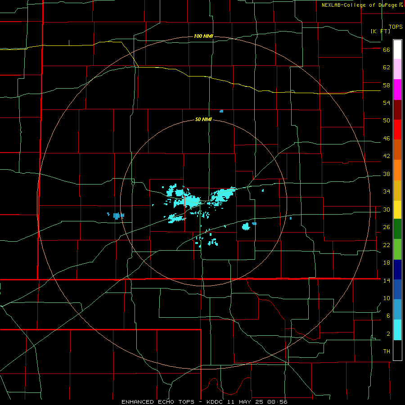Click the '[K FT]' units label
This screenshot has height=405, width=405.
[x=380, y=31]
